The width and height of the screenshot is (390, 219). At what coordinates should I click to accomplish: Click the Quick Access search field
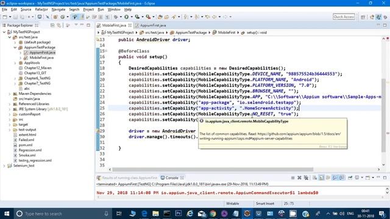(344, 17)
